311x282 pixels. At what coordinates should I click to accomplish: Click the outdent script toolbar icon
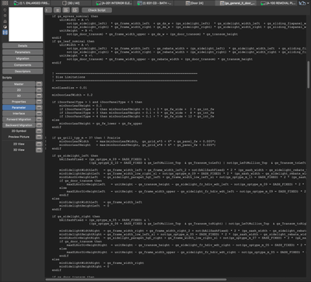[75, 10]
